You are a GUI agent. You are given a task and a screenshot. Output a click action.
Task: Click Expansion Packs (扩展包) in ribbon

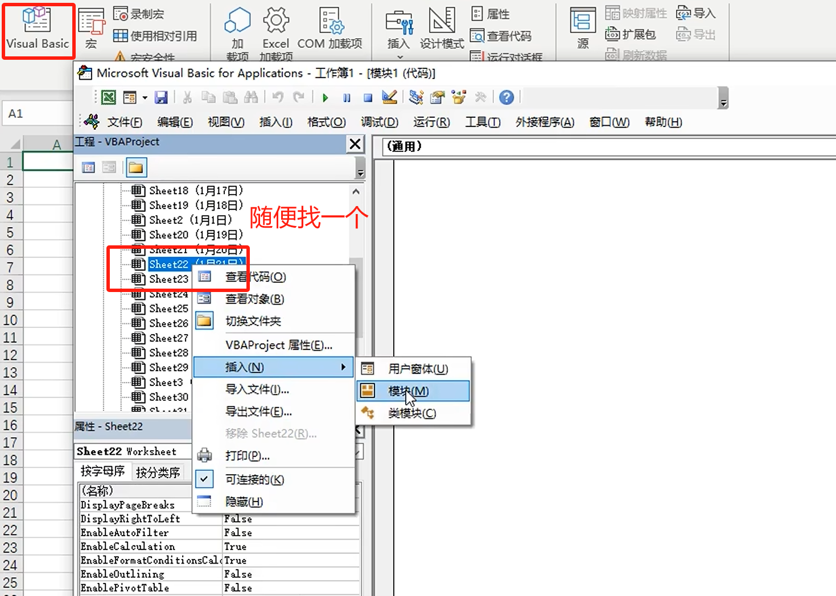click(x=630, y=34)
